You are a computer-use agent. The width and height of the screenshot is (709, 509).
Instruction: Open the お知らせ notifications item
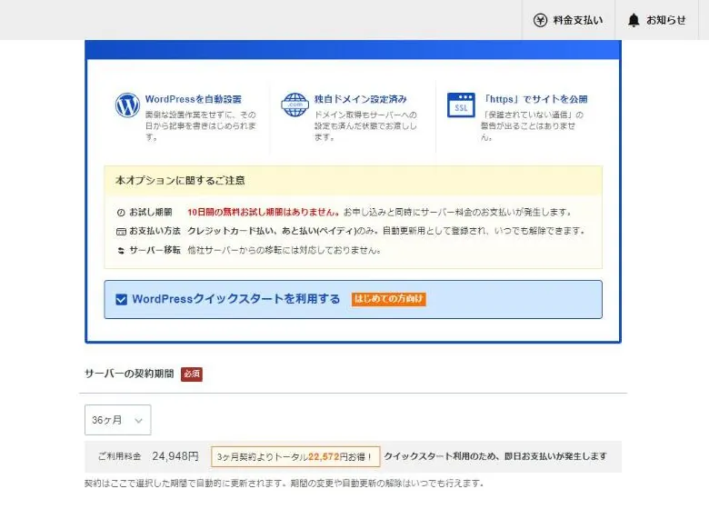(x=657, y=20)
